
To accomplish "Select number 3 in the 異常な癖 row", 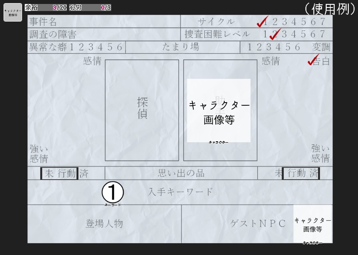I will tap(91, 47).
